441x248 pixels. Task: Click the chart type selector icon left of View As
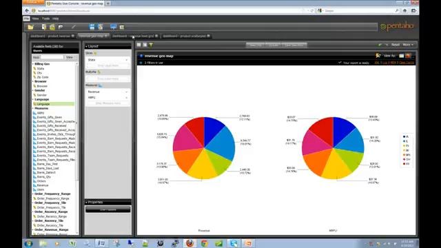pyautogui.click(x=378, y=56)
